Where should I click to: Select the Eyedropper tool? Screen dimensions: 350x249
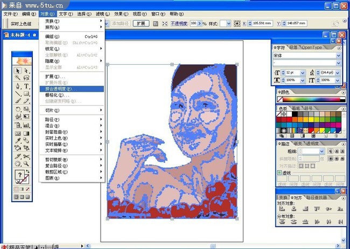coord(18,140)
